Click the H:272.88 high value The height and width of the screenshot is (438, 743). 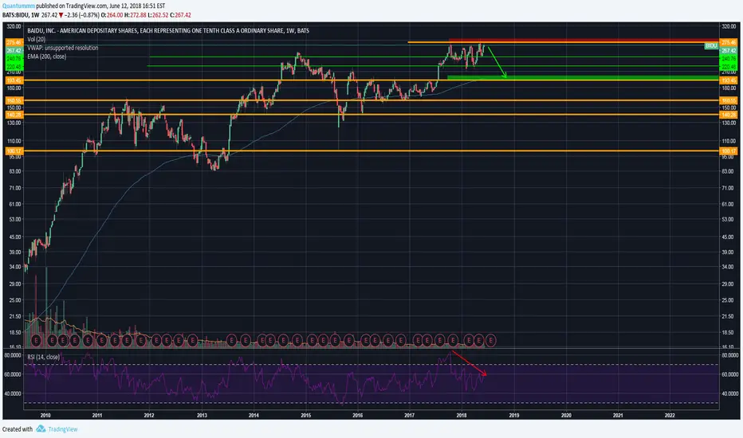[x=135, y=15]
